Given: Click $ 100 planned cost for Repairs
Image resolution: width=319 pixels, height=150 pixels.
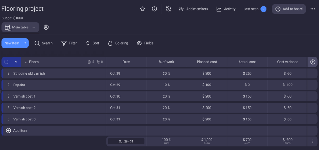Looking at the screenshot, I should point(207,85).
